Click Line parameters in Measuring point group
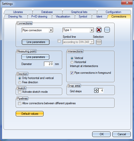 click(35, 57)
